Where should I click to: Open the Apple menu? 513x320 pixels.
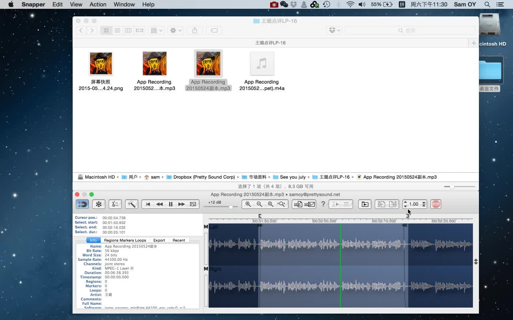pyautogui.click(x=11, y=4)
